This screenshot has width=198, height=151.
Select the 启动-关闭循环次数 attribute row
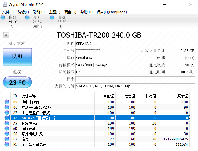click(96, 107)
